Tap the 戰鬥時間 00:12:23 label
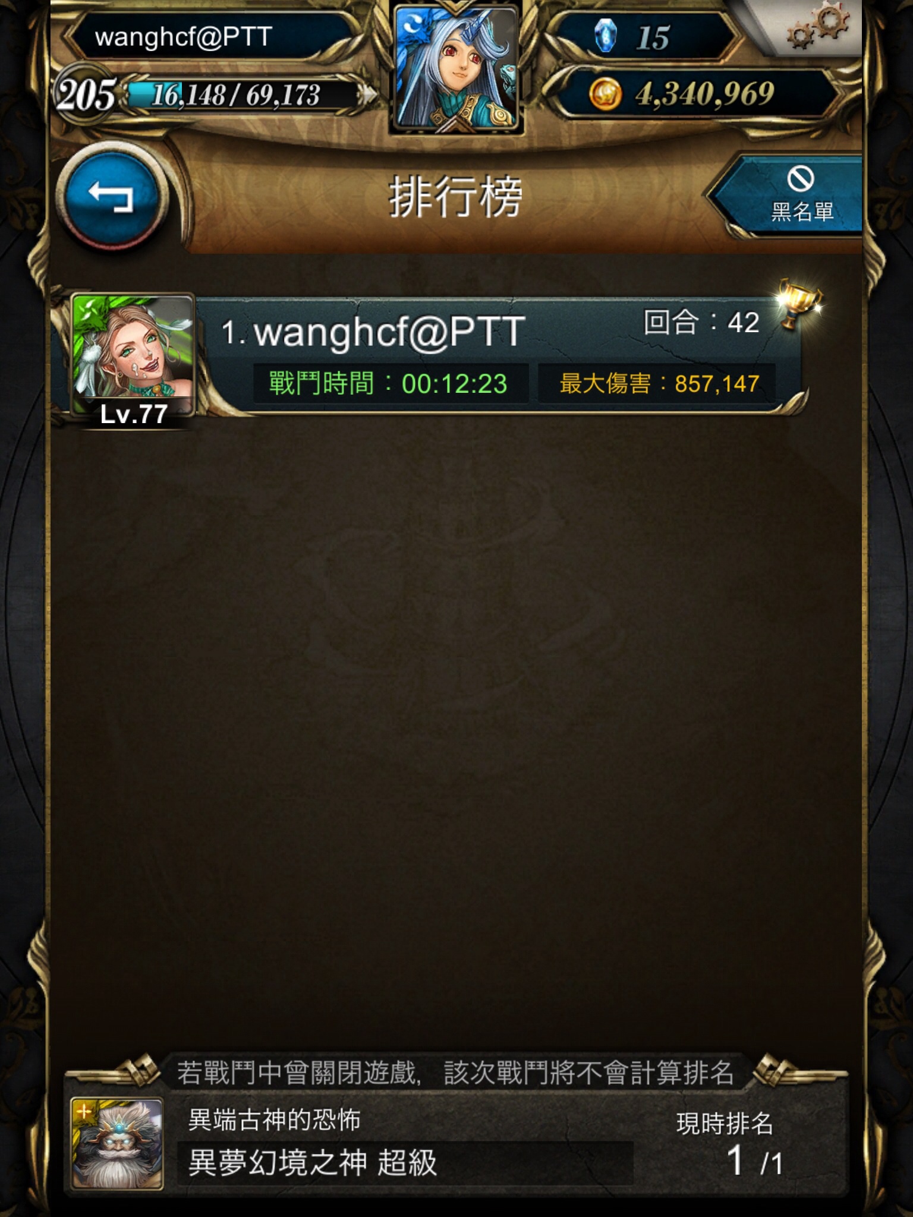Screen dimensions: 913x1217 click(388, 383)
